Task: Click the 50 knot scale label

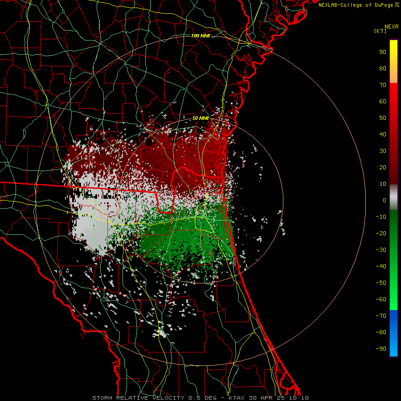Action: (x=383, y=118)
